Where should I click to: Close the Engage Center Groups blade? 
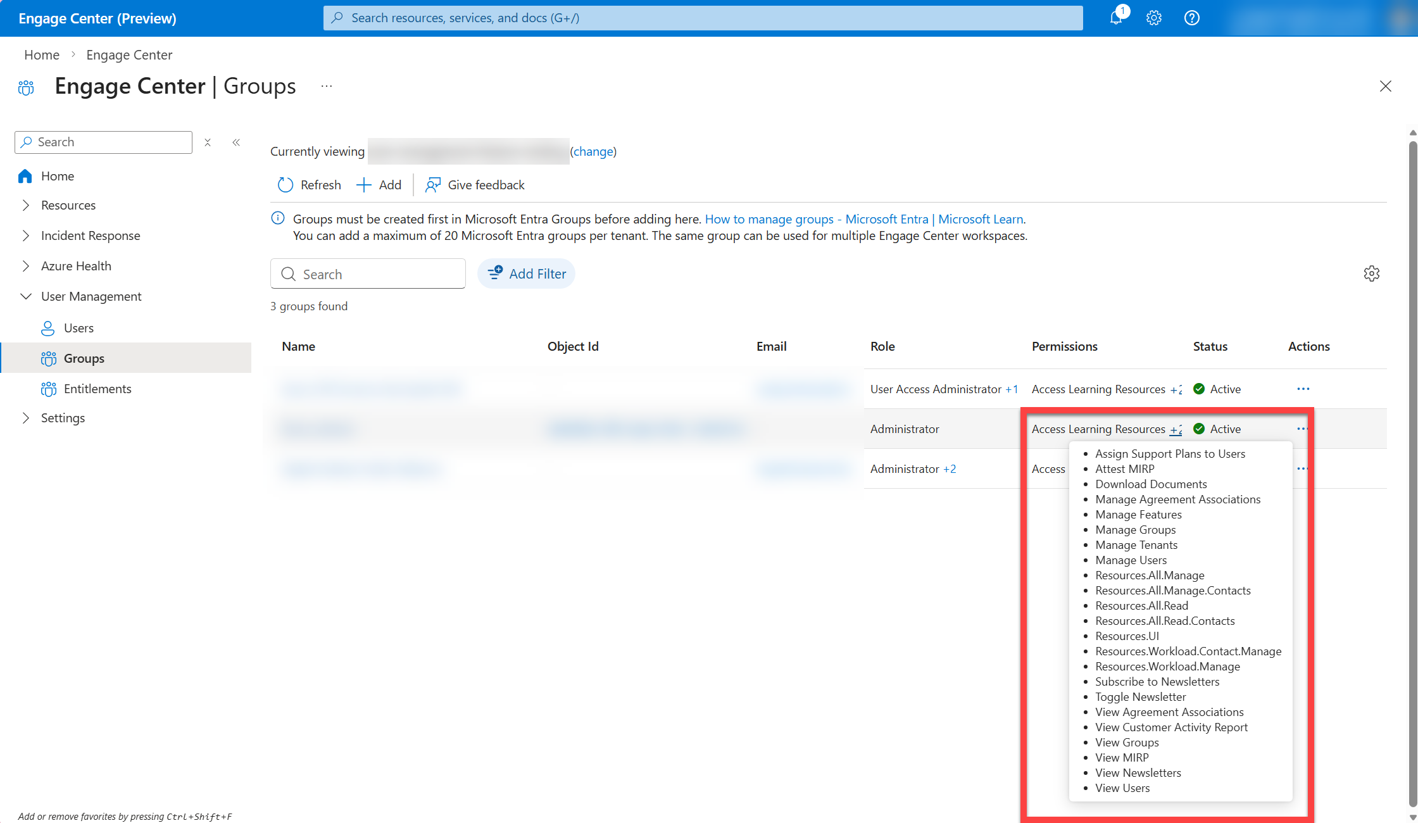1386,86
